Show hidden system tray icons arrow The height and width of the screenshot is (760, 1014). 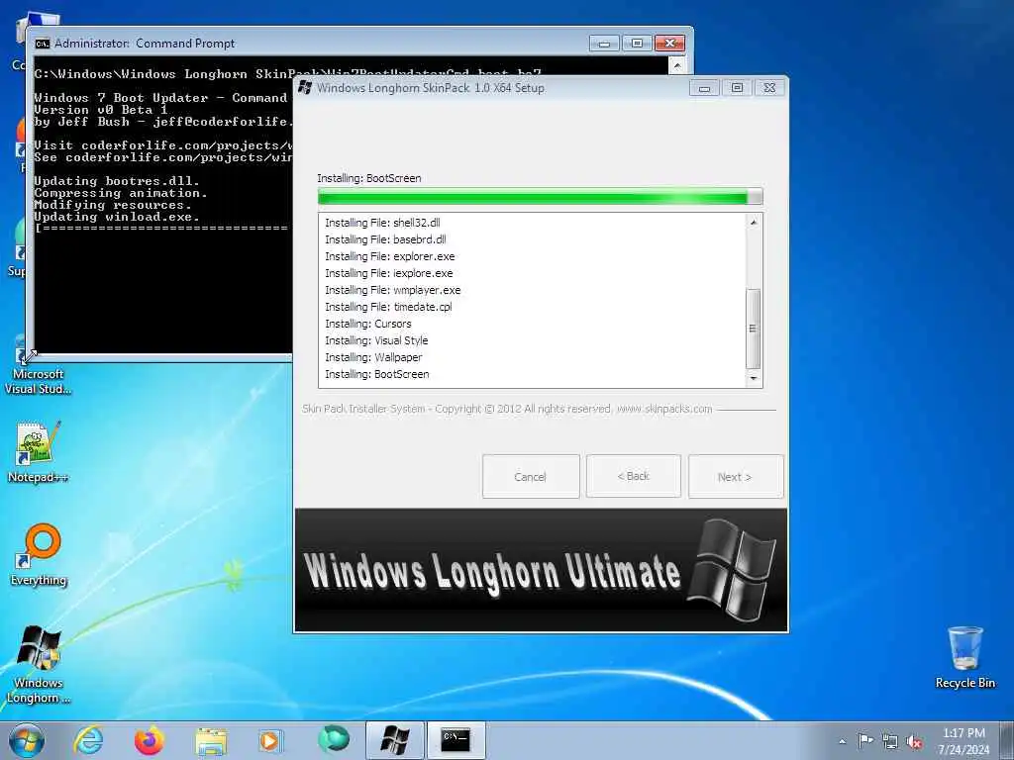tap(842, 741)
